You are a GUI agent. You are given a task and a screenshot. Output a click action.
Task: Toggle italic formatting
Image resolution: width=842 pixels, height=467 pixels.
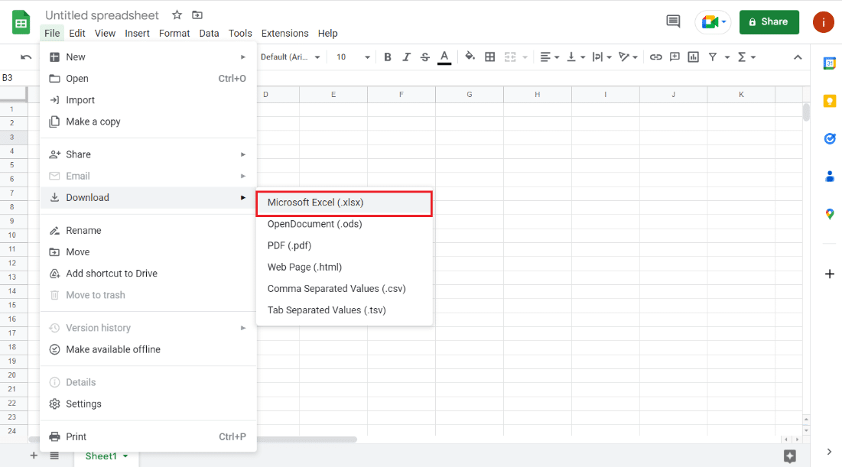pyautogui.click(x=406, y=57)
